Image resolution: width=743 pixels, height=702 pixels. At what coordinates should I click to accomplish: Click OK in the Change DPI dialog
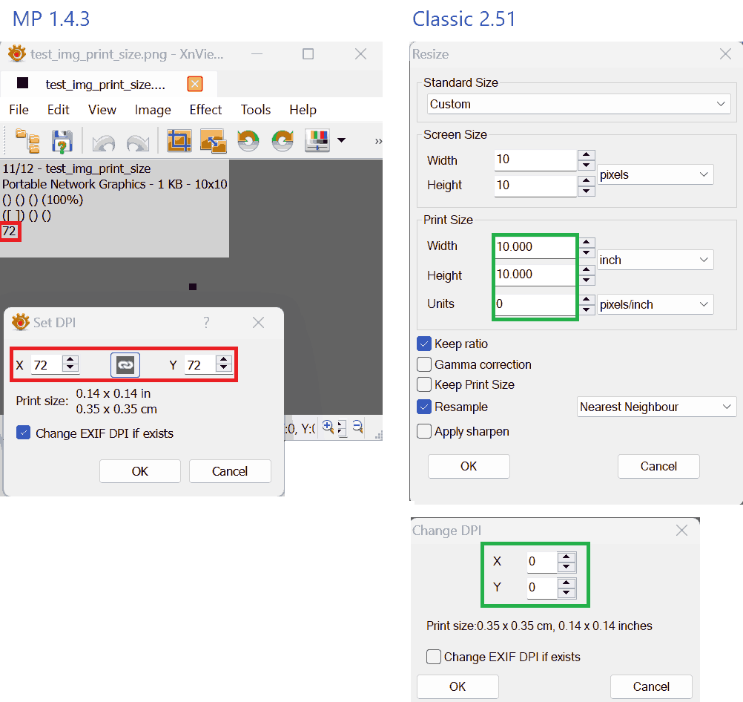tap(458, 686)
